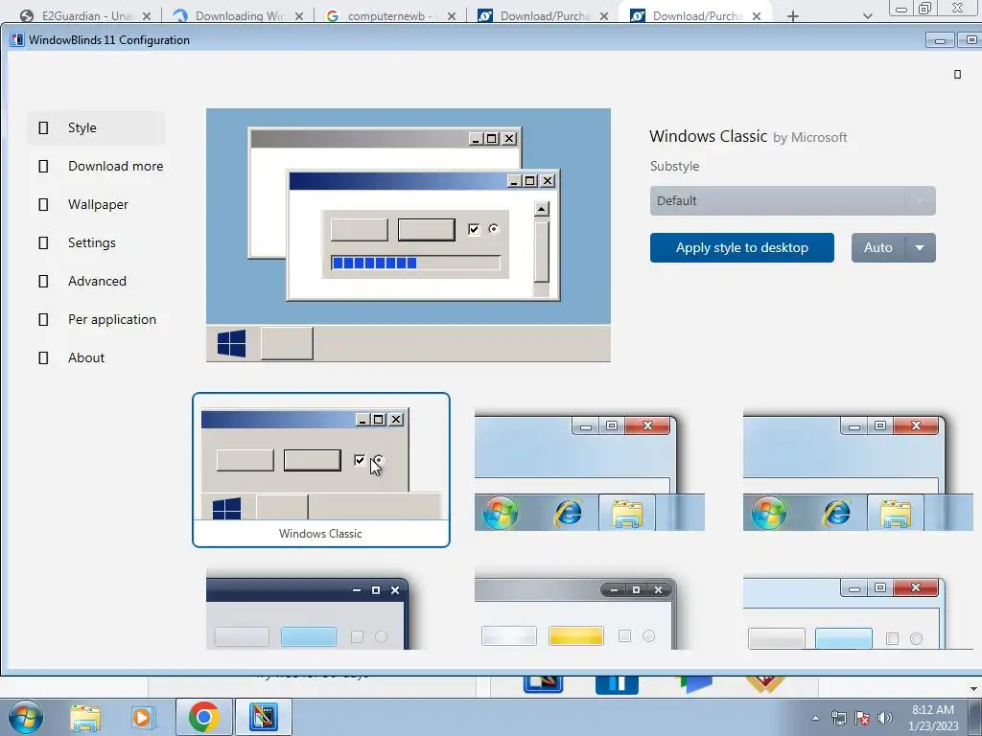This screenshot has width=982, height=736.
Task: Open the Style section in sidebar
Action: pyautogui.click(x=96, y=127)
